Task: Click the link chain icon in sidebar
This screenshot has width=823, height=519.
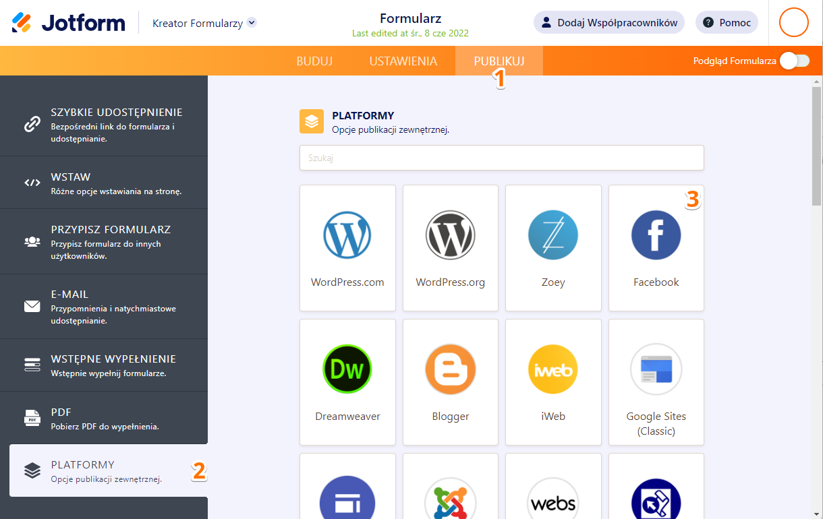Action: [32, 124]
